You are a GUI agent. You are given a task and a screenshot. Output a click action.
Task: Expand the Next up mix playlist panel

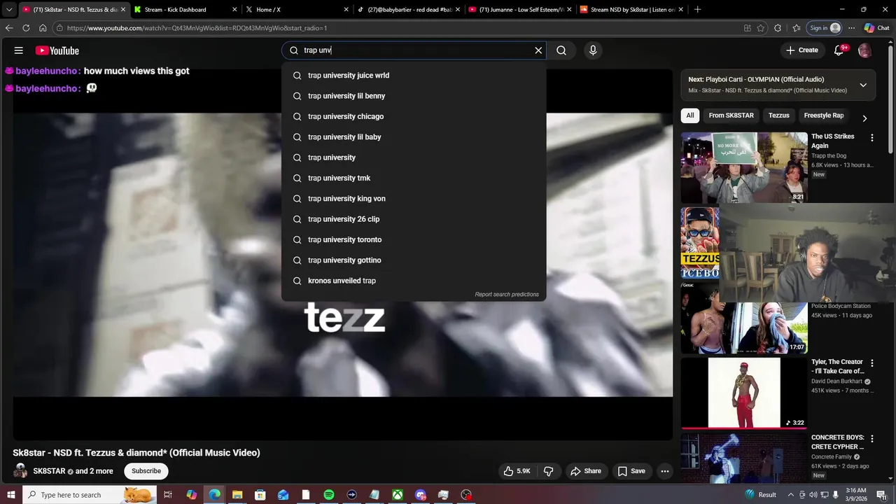pos(863,85)
